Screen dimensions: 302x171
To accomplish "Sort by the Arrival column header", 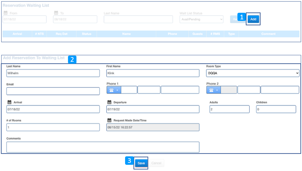I will pos(17,34).
